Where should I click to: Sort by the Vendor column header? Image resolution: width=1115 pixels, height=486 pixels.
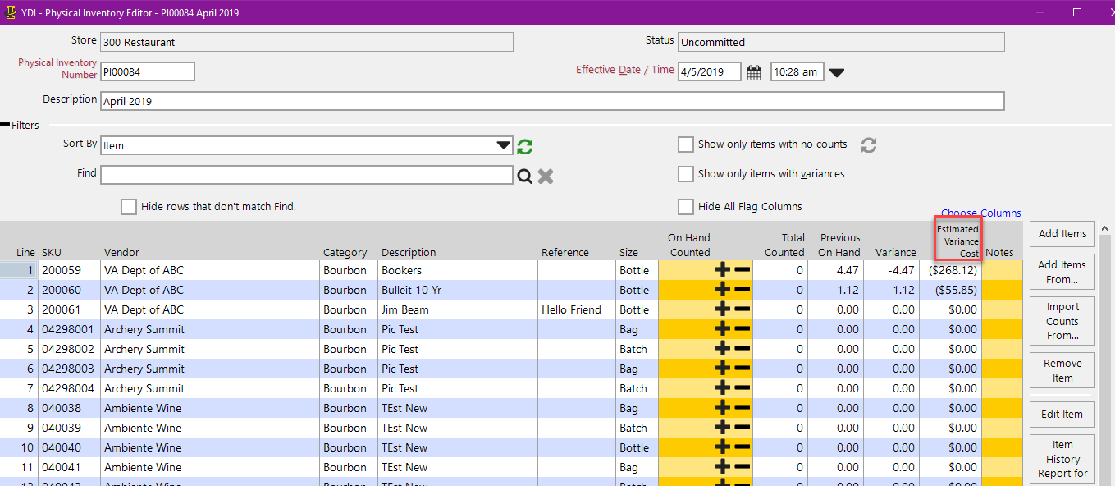coord(121,252)
